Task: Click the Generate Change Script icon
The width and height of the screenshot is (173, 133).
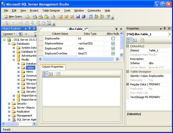Action: pos(6,23)
